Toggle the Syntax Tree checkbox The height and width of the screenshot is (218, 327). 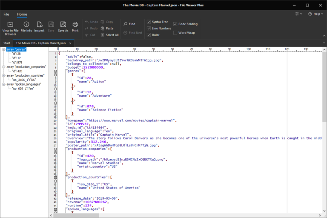(149, 22)
